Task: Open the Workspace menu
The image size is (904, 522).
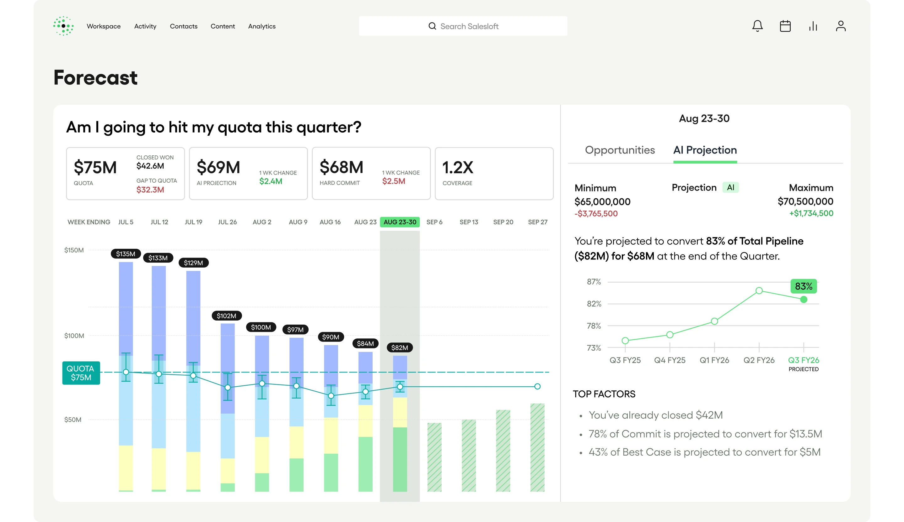Action: click(x=104, y=26)
